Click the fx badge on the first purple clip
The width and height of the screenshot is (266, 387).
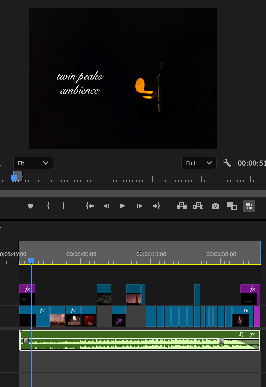tap(28, 289)
